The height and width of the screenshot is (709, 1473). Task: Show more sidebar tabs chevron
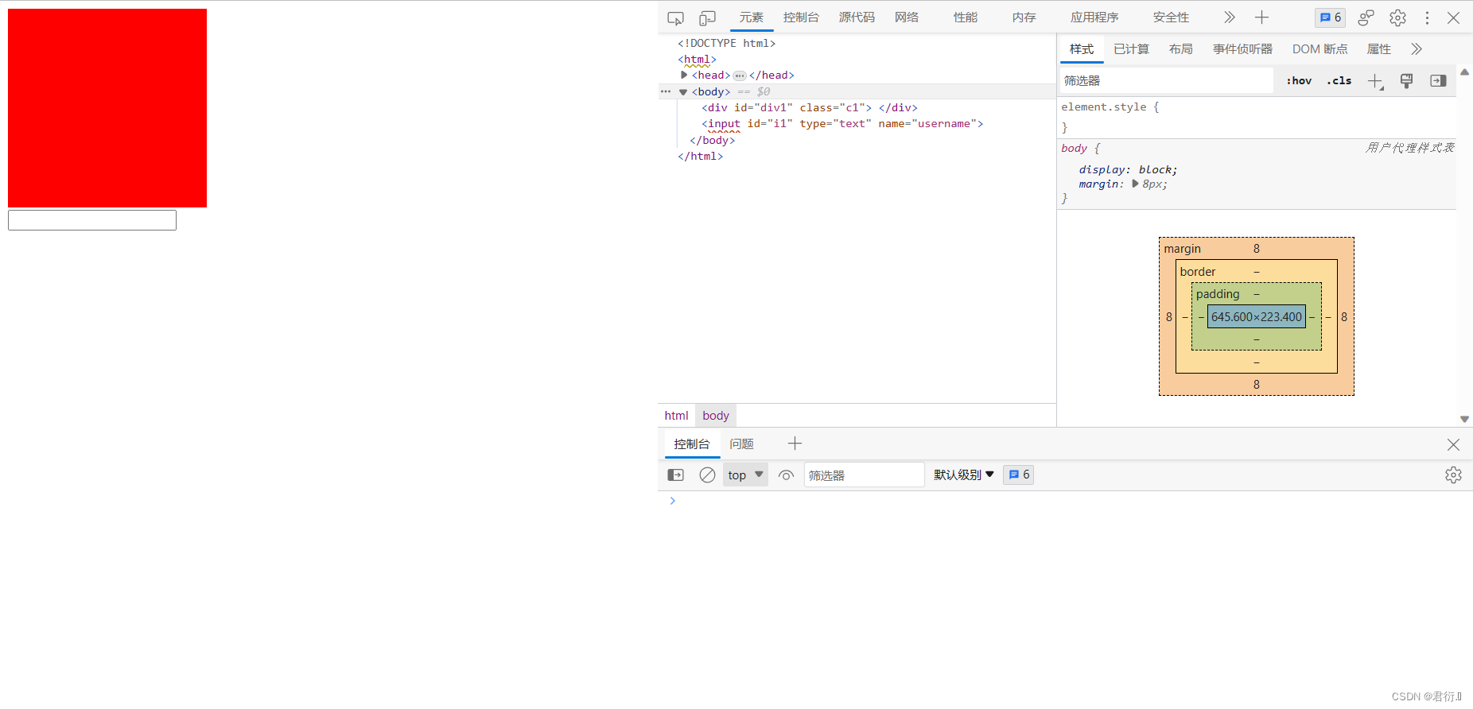tap(1417, 49)
